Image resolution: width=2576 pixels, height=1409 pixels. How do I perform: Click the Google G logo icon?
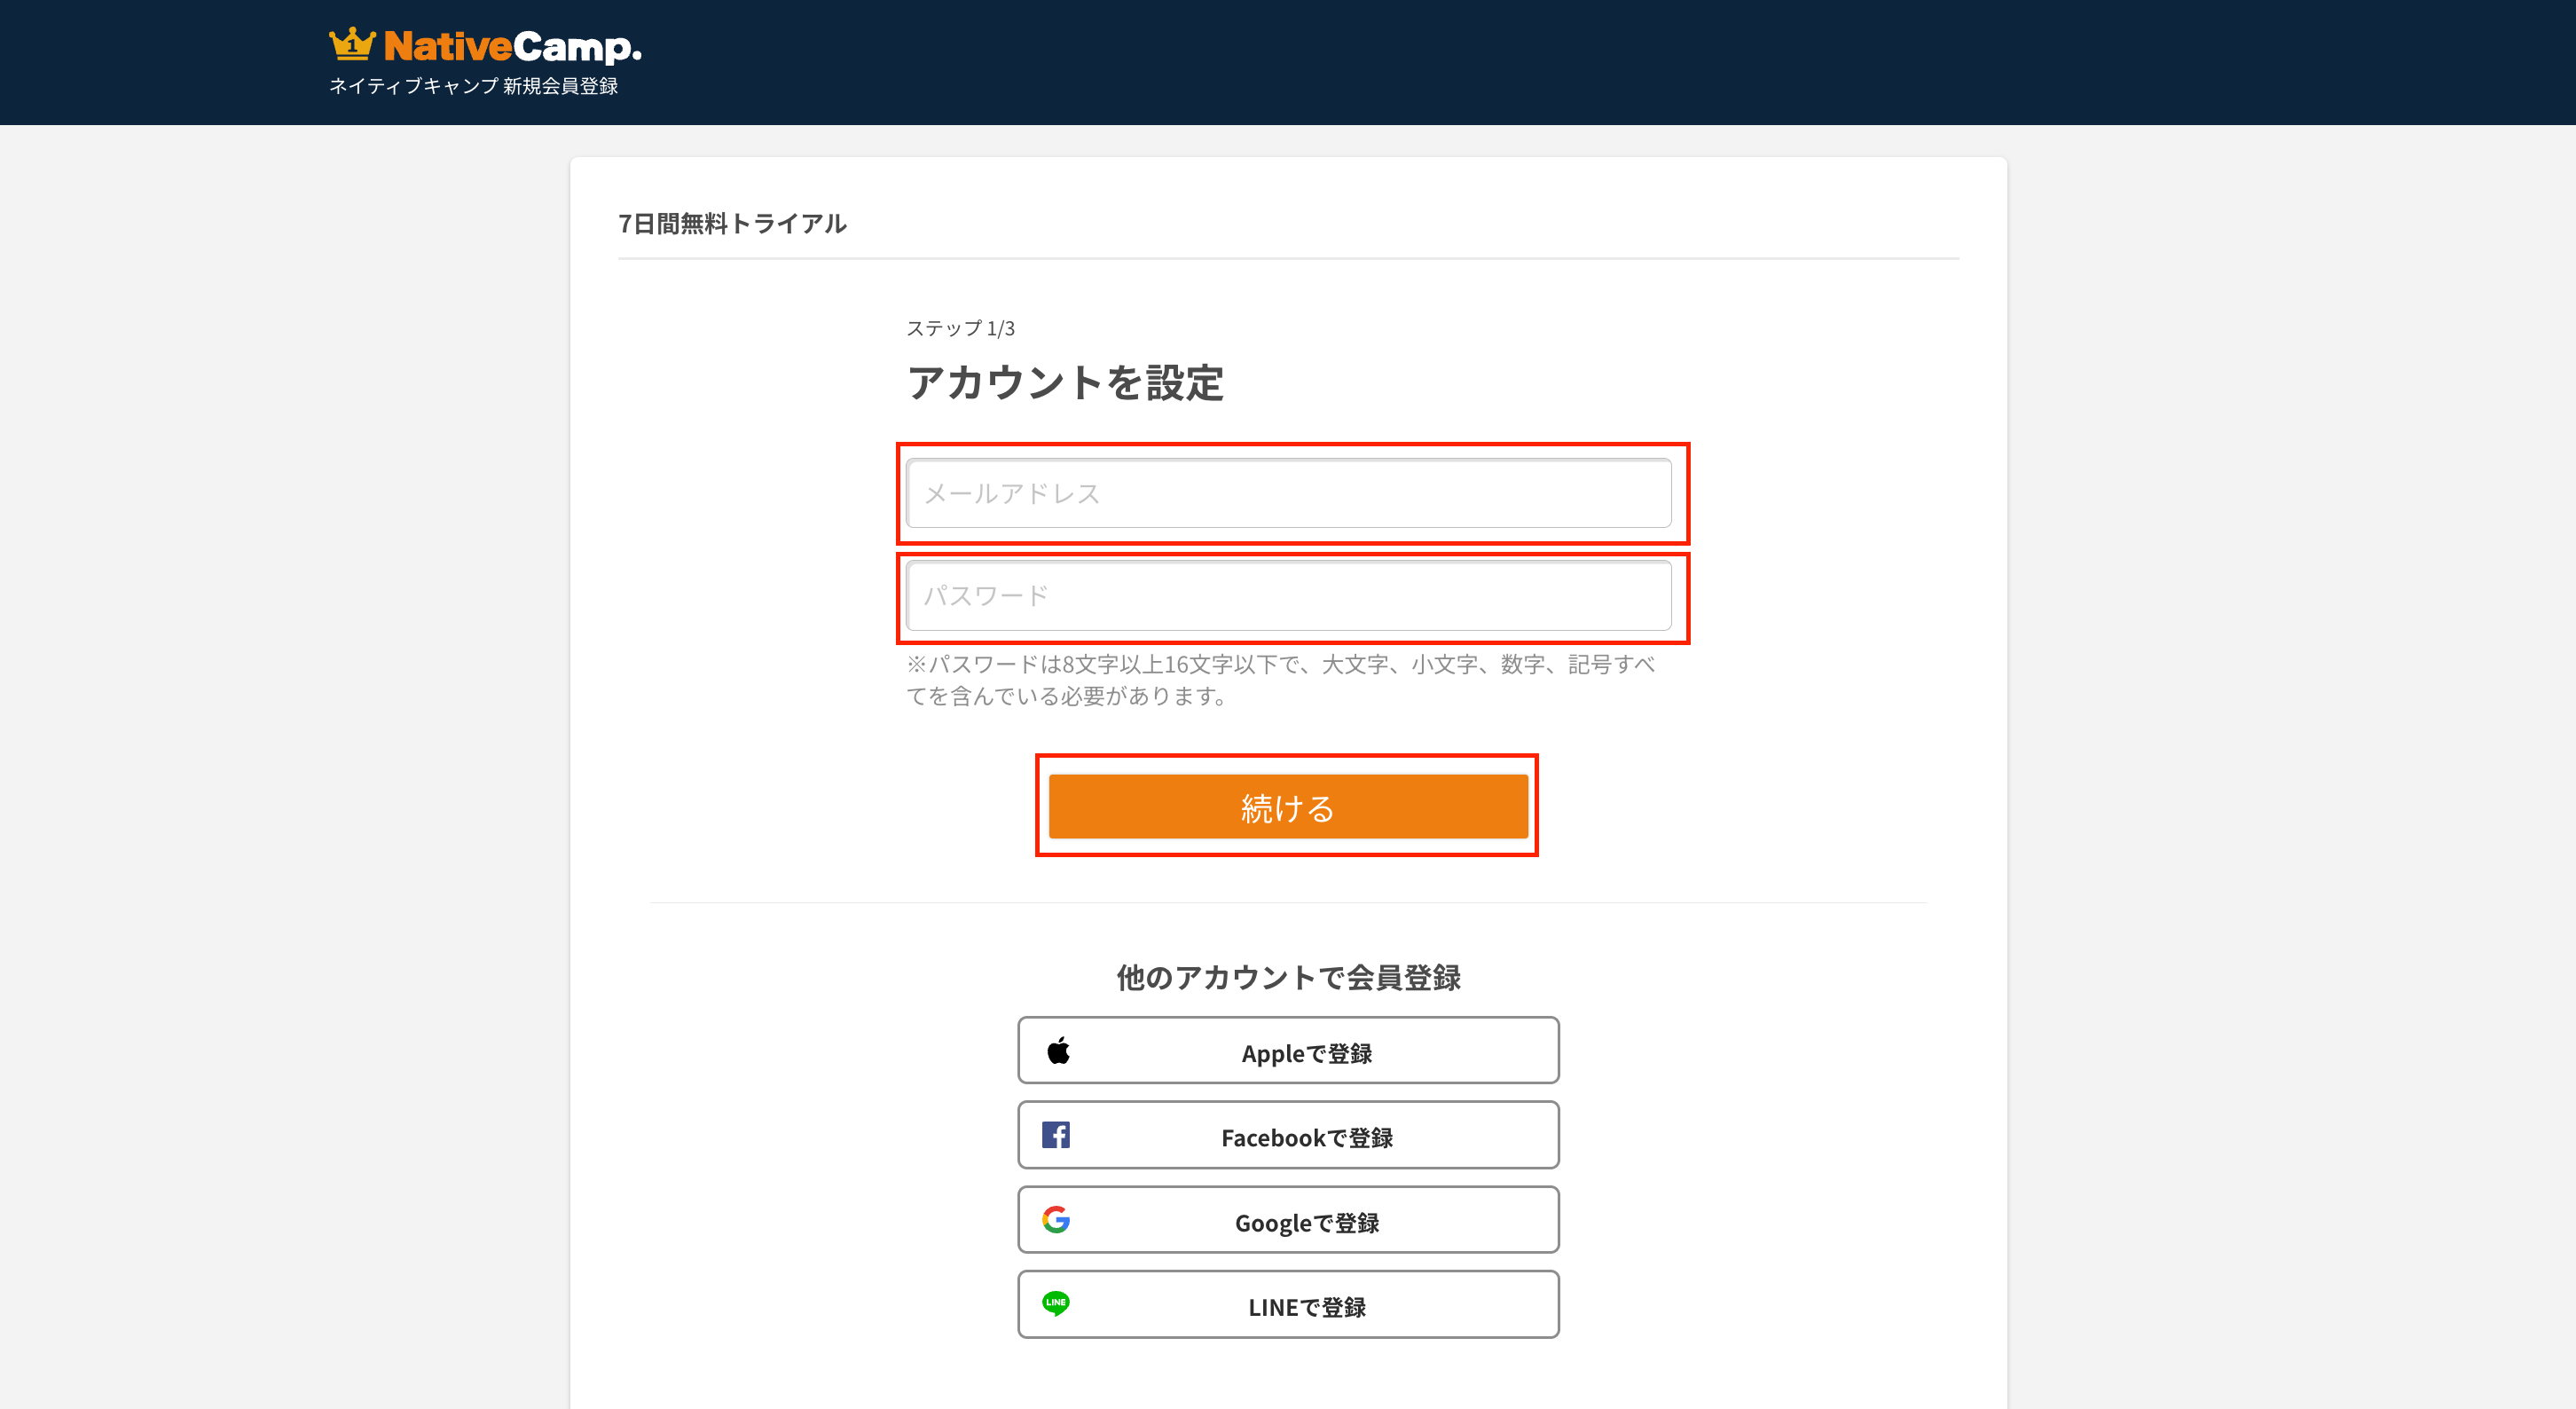pyautogui.click(x=1056, y=1220)
